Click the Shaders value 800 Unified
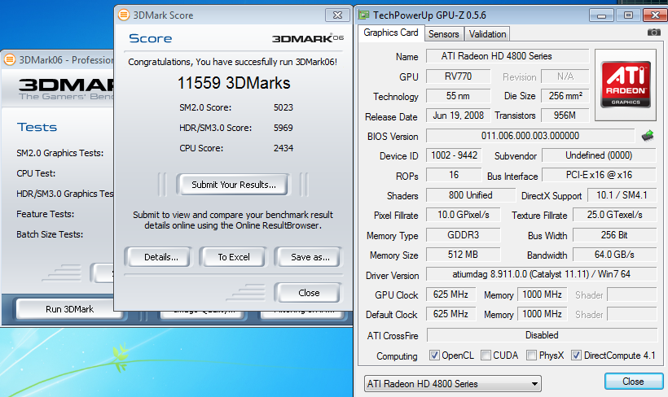This screenshot has height=397, width=668. click(x=471, y=195)
